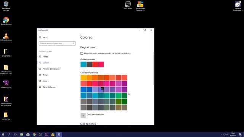This screenshot has height=137, width=244.
Task: Switch to Adobe Premiere on the taskbar
Action: [x=47, y=134]
